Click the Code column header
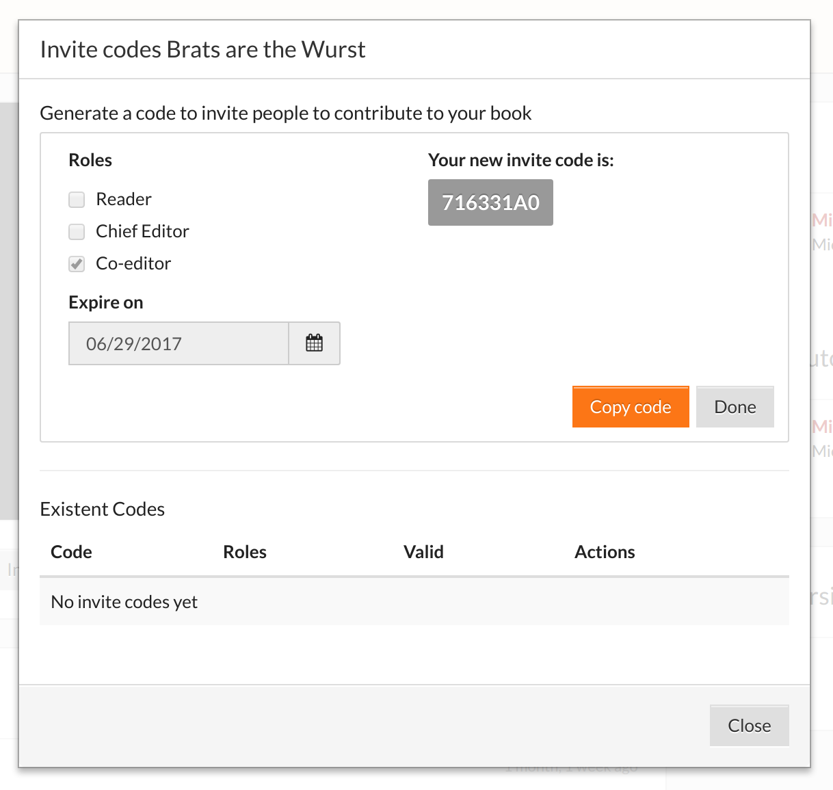 click(x=71, y=552)
